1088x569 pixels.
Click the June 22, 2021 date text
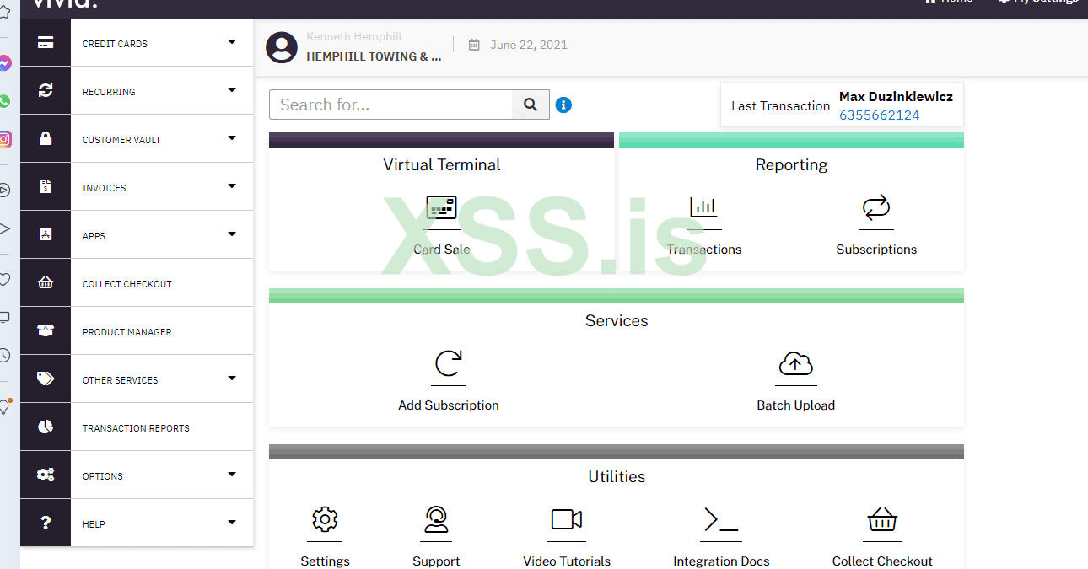pos(529,45)
